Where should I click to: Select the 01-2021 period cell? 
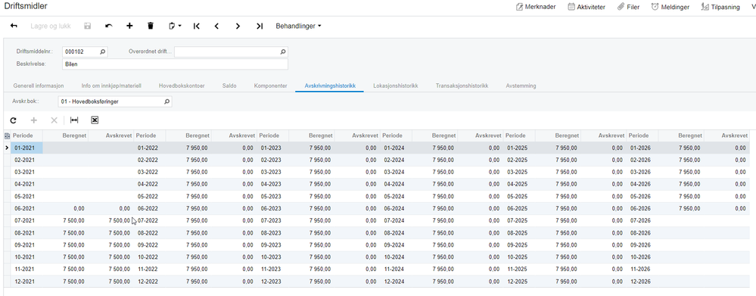click(x=26, y=148)
